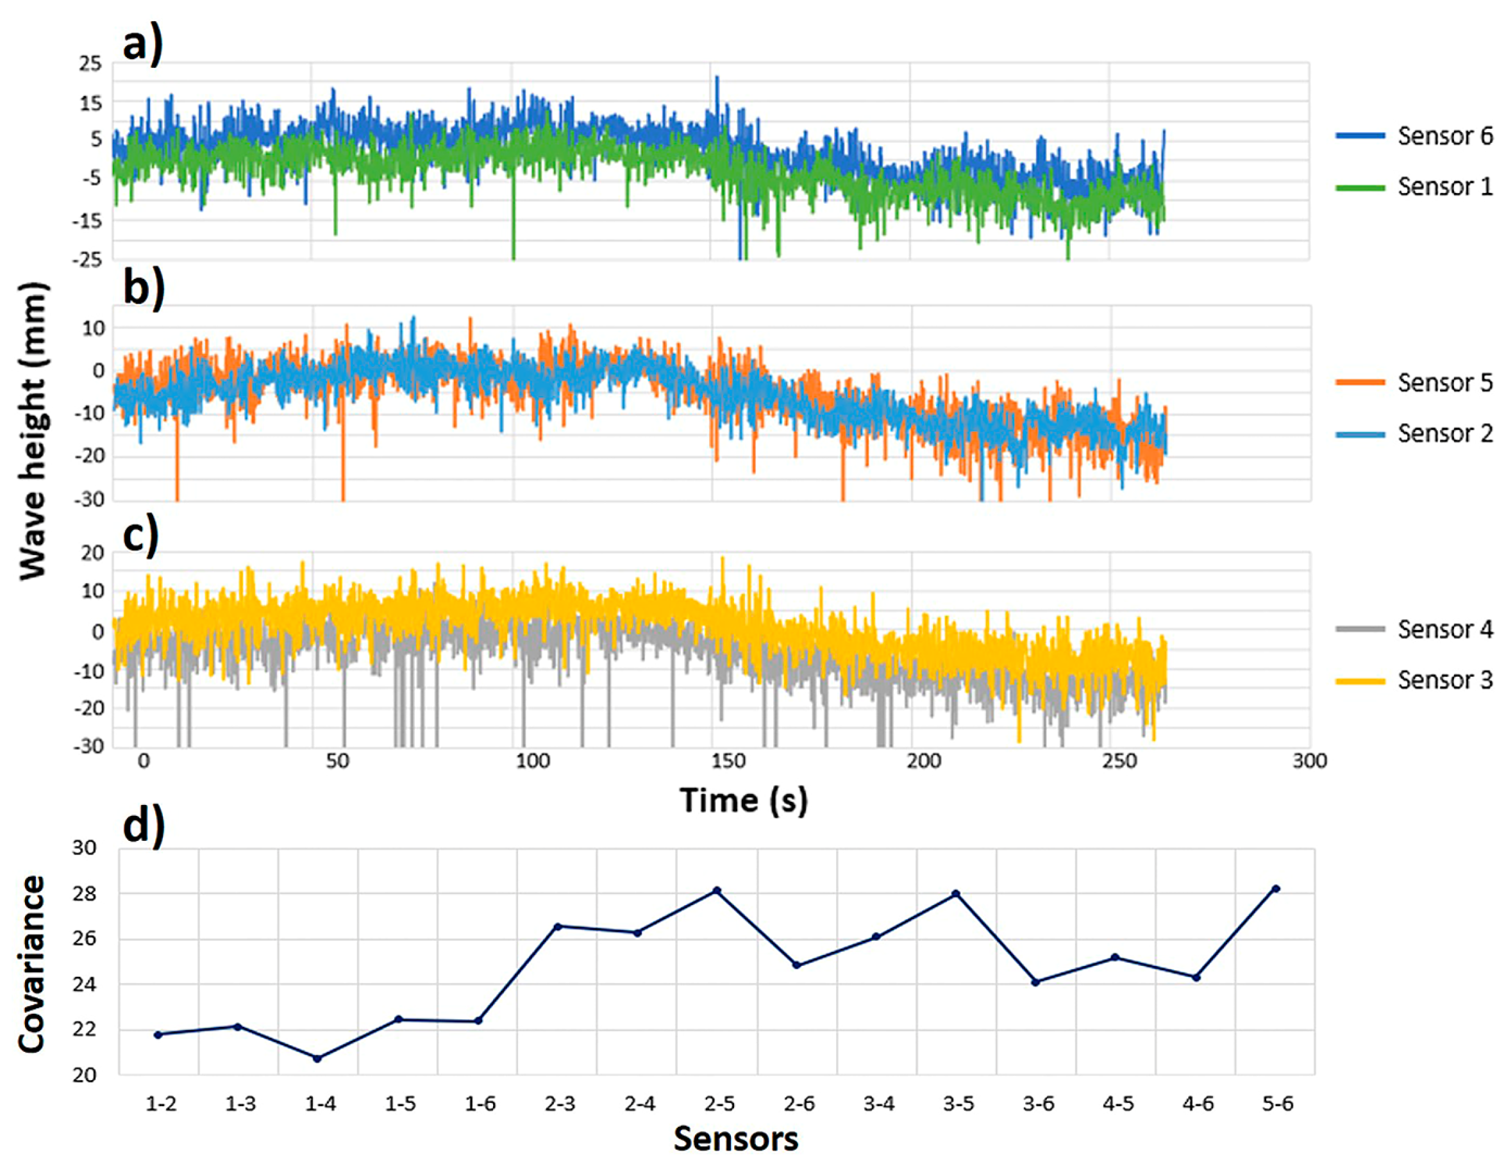This screenshot has height=1162, width=1506.
Task: Click the 2-3 sensor pair axis label
Action: 560,1104
